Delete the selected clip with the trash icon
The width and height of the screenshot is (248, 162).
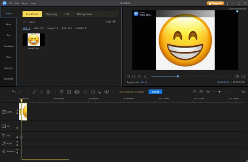coord(48,92)
